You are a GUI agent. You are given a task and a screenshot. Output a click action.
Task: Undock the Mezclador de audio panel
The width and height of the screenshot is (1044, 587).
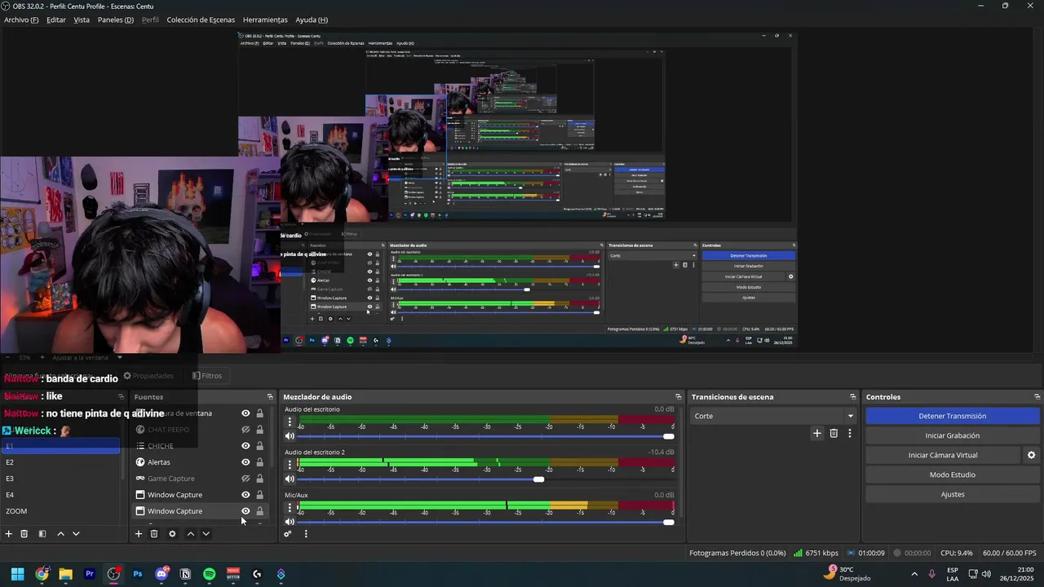(x=677, y=397)
